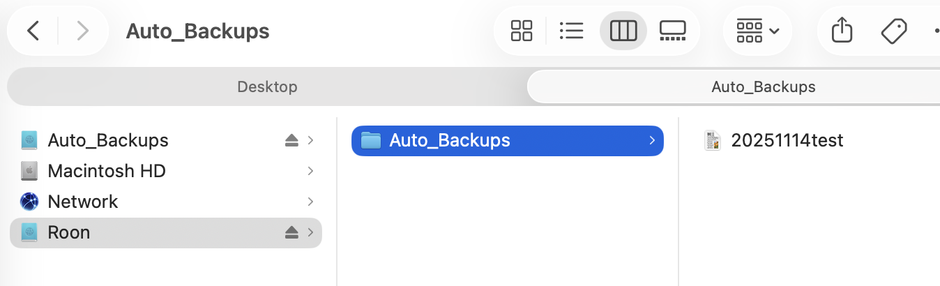
Task: Select the 20251114test file
Action: click(x=787, y=140)
